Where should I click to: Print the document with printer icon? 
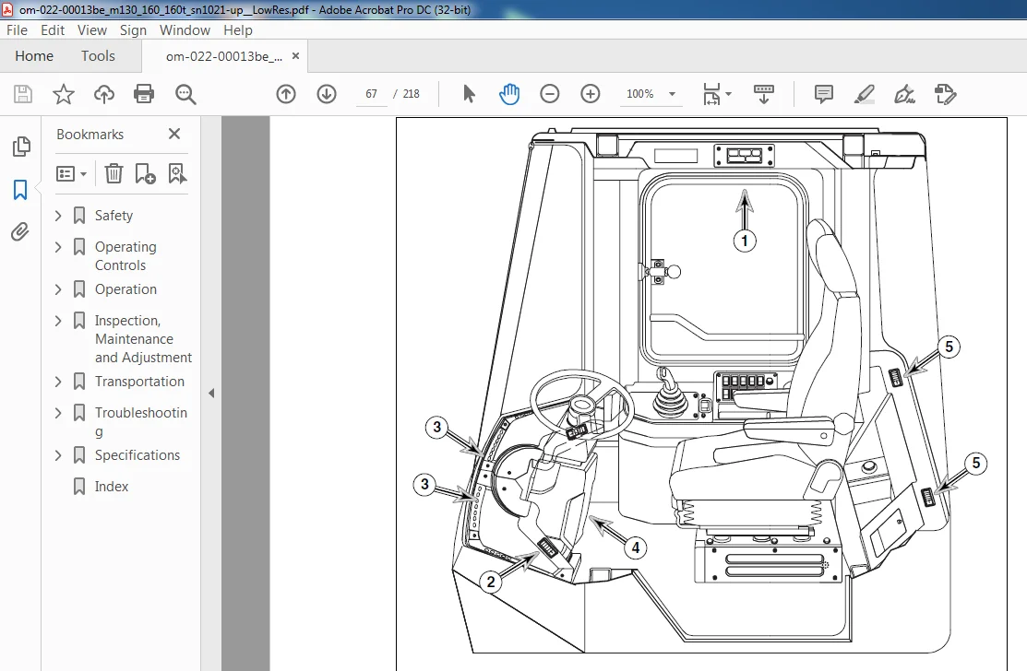coord(144,94)
